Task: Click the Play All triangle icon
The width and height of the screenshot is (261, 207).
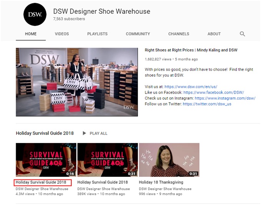Action: tap(84, 133)
